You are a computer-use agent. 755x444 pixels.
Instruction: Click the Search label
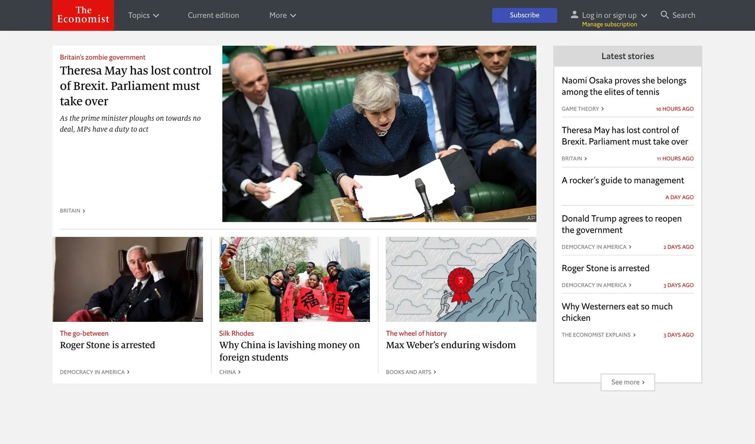point(683,15)
